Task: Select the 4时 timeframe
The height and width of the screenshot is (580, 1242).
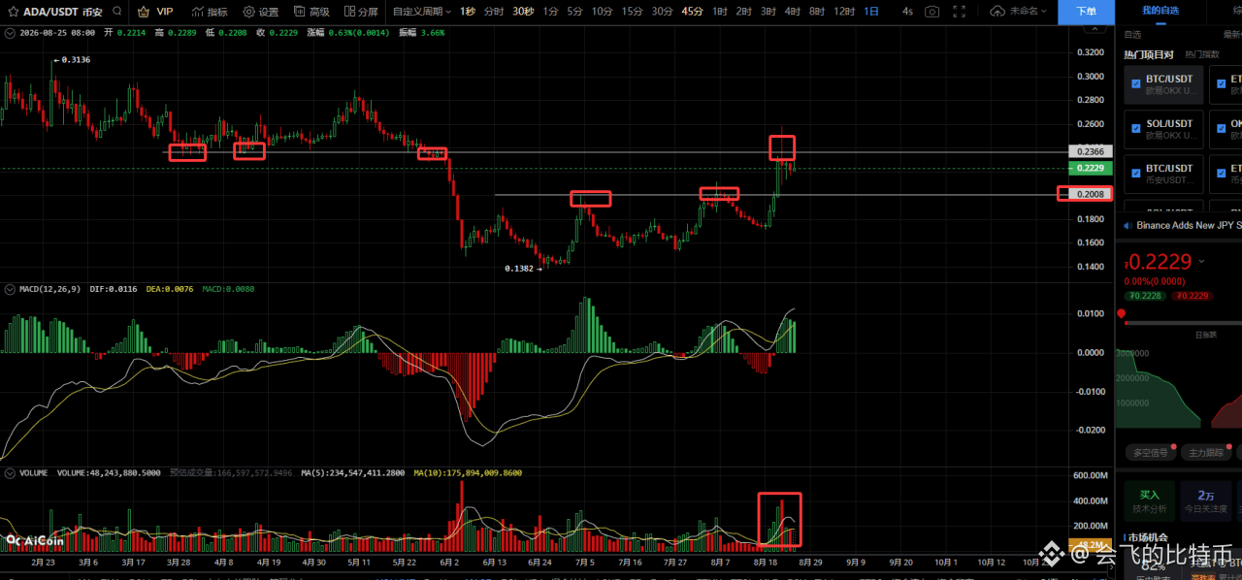Action: pyautogui.click(x=792, y=12)
